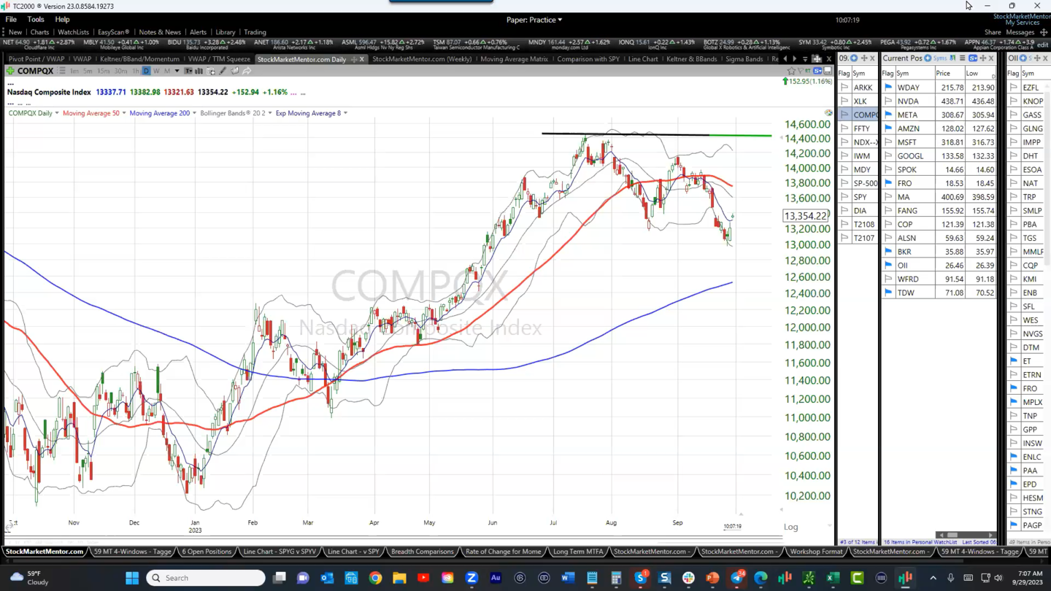Click the blue S icon in Current Pos panel
The image size is (1051, 591).
tap(973, 58)
